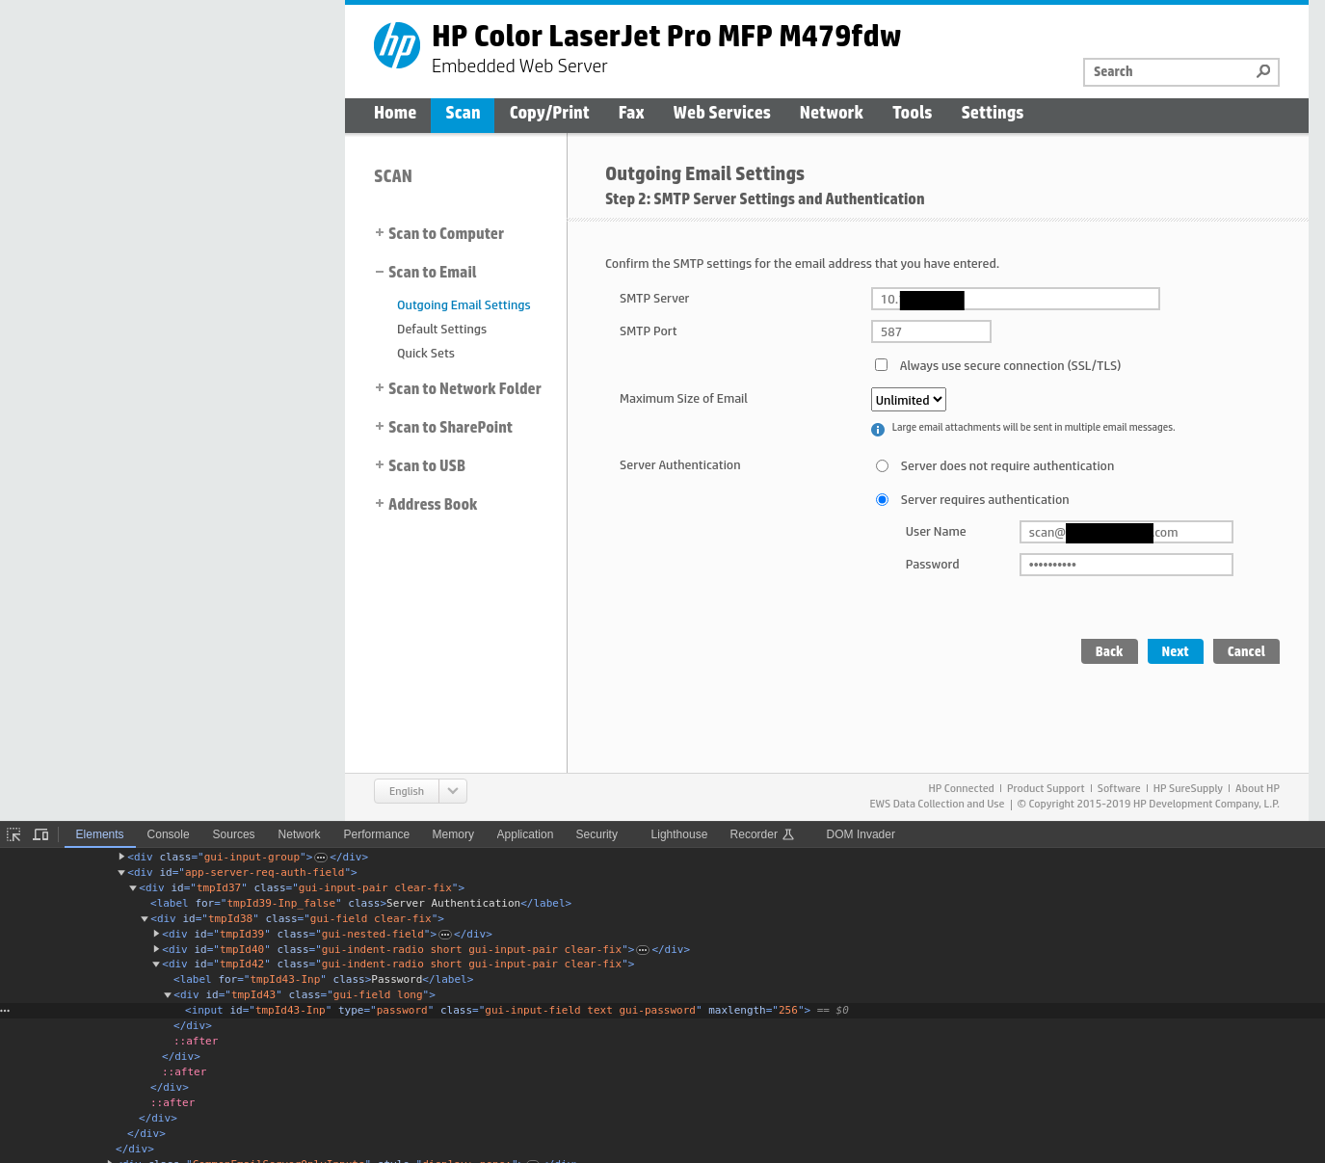The width and height of the screenshot is (1325, 1163).
Task: Open Default Settings link
Action: (441, 329)
